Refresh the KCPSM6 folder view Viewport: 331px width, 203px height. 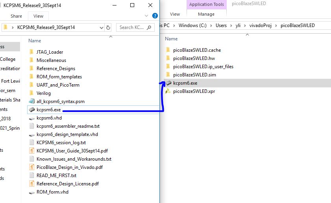pyautogui.click(x=109, y=27)
